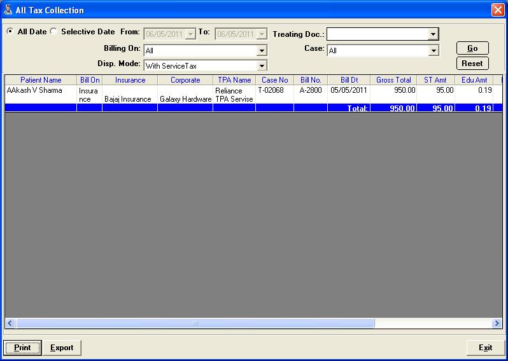Click the TPA Name column header
Image resolution: width=508 pixels, height=361 pixels.
click(x=234, y=80)
